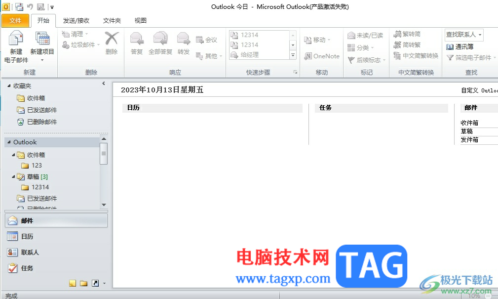Viewport: 498px width, 299px height.
Task: Open the 文件 file tab
Action: click(x=15, y=21)
